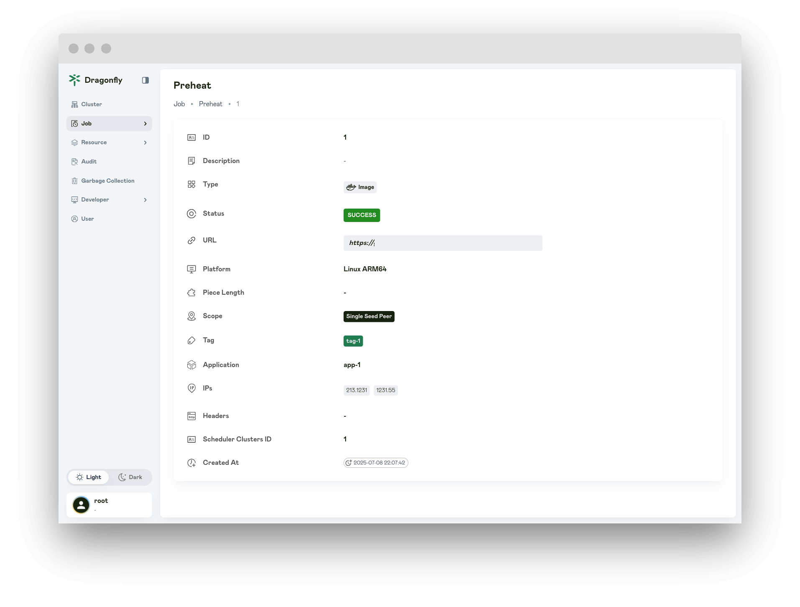Click the User sidebar icon
The image size is (800, 607).
point(74,219)
